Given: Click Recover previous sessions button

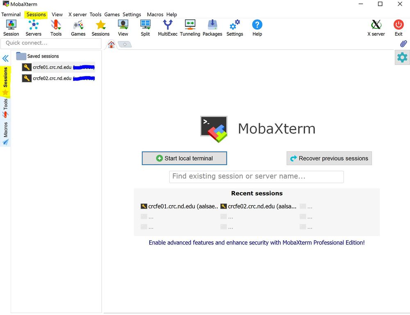Looking at the screenshot, I should (329, 158).
